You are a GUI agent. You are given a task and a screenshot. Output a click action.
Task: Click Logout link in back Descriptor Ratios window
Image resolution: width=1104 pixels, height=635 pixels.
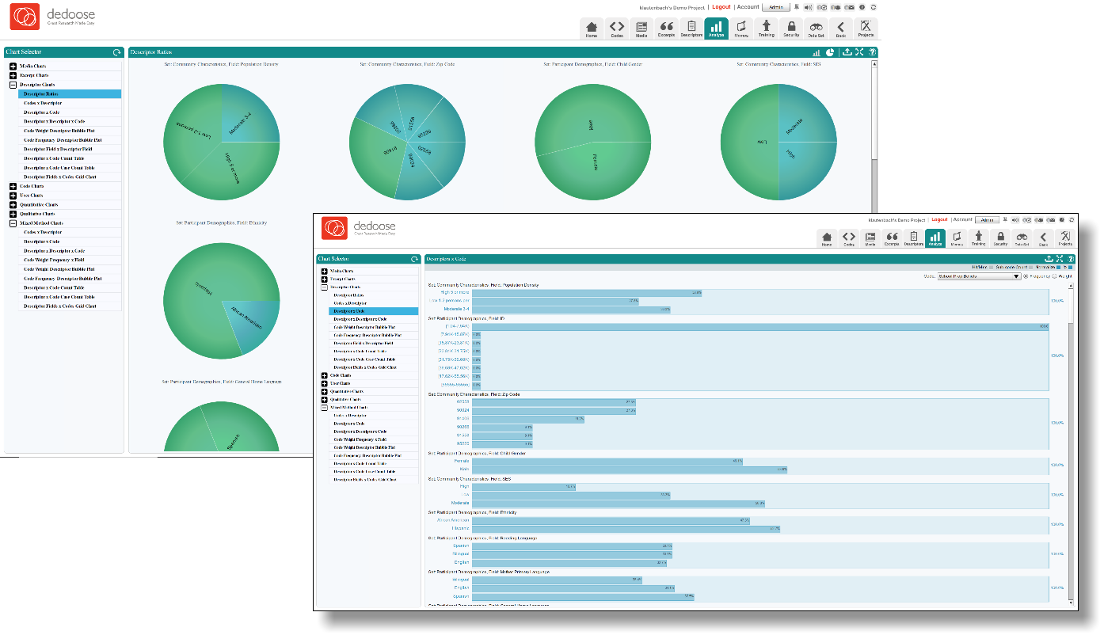[x=721, y=7]
